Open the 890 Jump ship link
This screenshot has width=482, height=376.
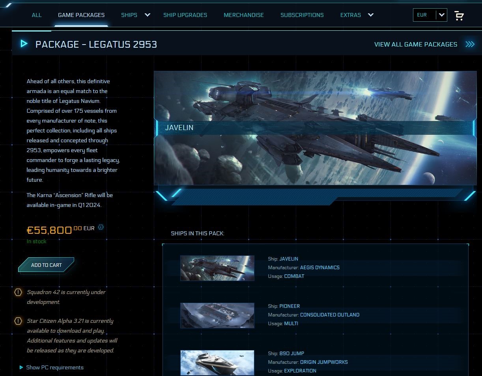[292, 354]
